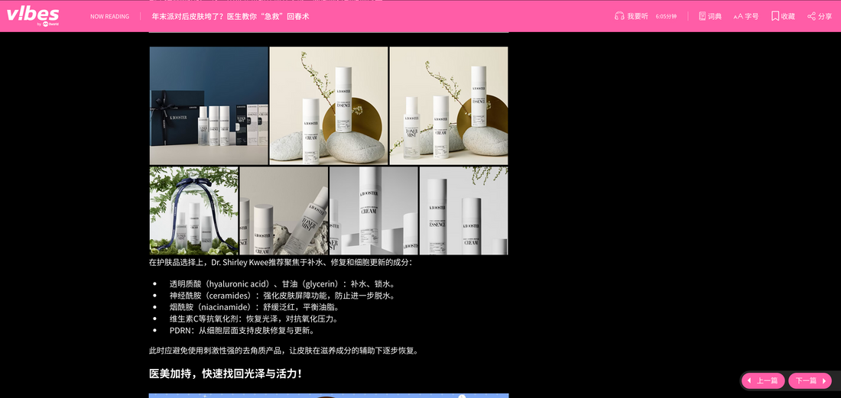Click the 维生素C antioxidant bullet line
The height and width of the screenshot is (398, 841).
254,319
